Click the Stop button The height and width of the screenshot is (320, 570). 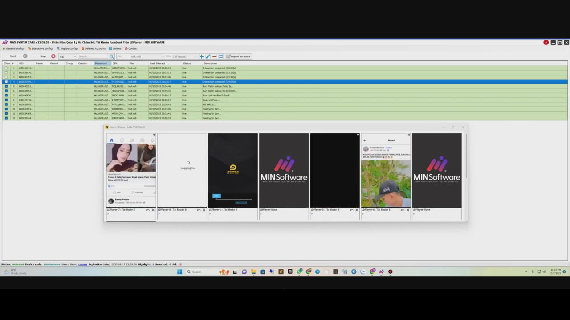(43, 56)
